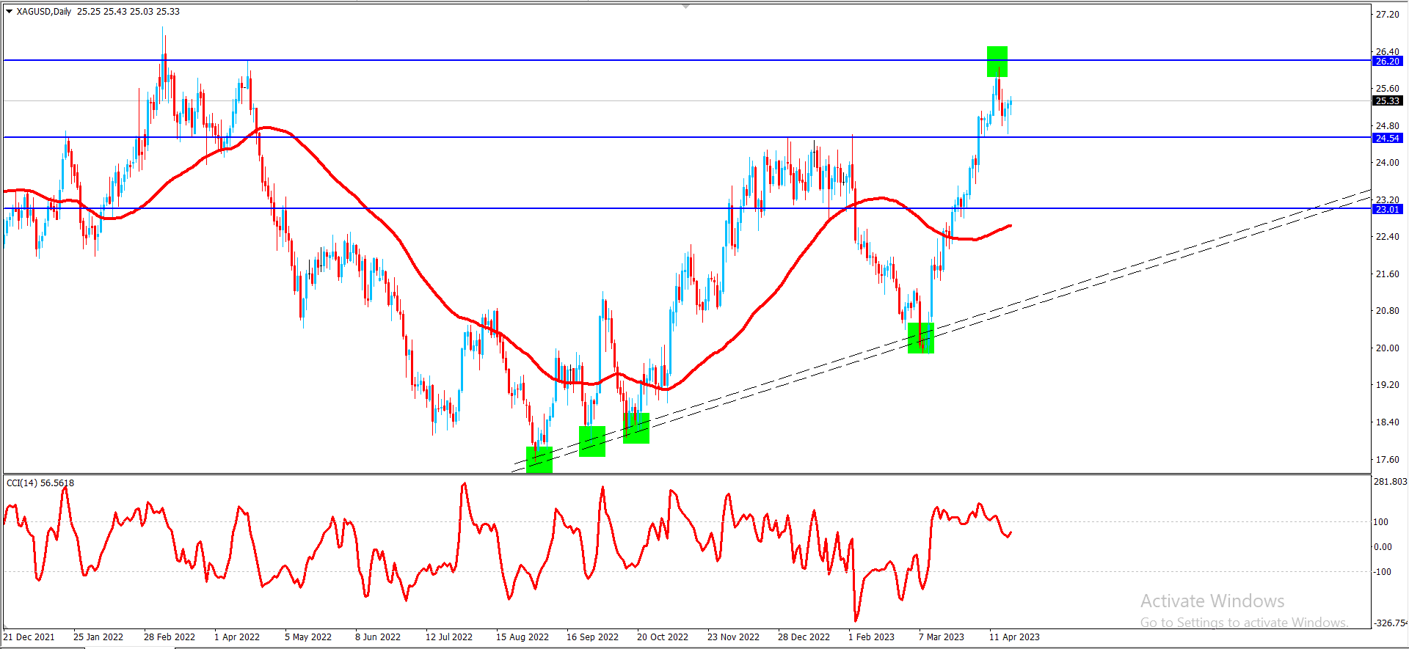Click the 22.40 price axis label

click(x=1388, y=237)
